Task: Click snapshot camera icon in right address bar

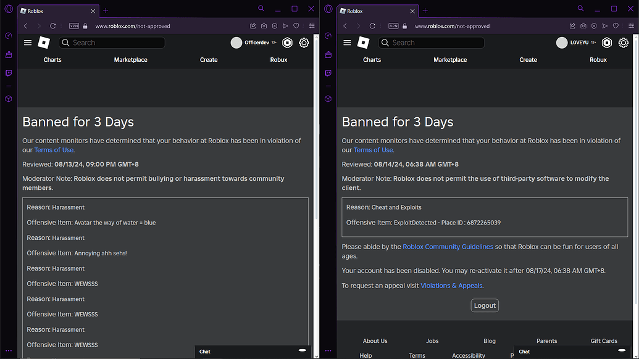Action: [x=583, y=26]
